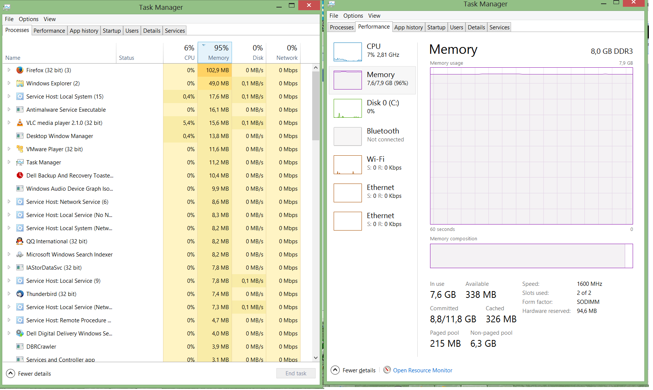Sort processes by Memory column header
The image size is (653, 390).
pos(215,53)
